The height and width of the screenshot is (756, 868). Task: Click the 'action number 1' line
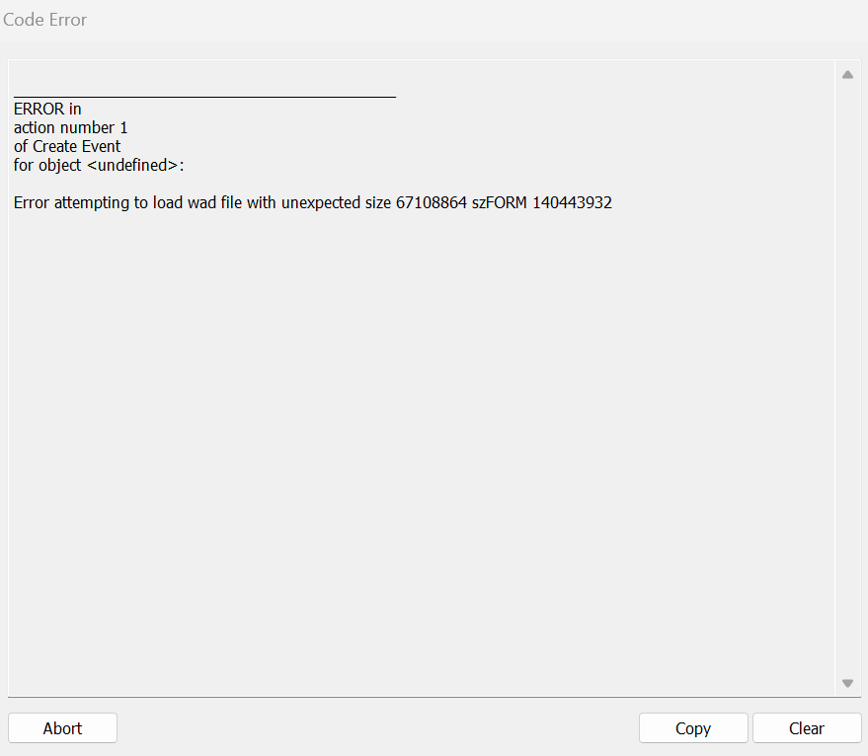pyautogui.click(x=70, y=127)
